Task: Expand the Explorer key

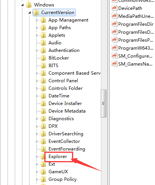Action: [37, 157]
